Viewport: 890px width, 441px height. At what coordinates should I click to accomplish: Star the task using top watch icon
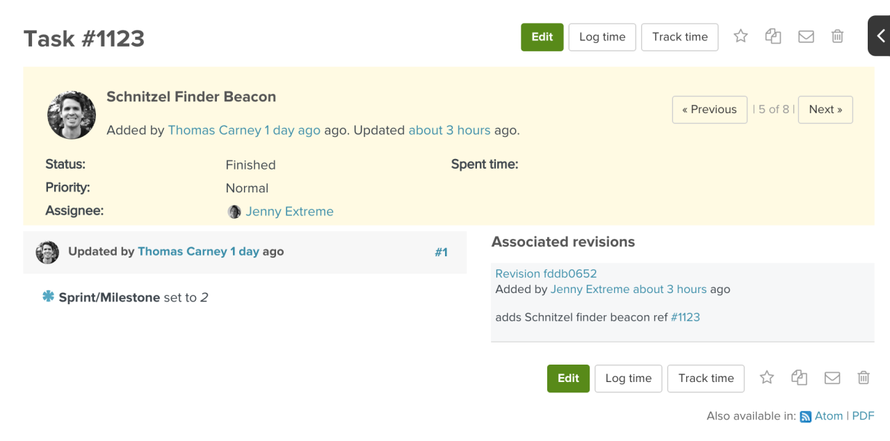741,36
